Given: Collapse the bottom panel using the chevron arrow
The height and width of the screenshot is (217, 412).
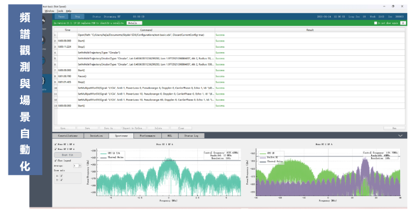Looking at the screenshot, I should [x=400, y=136].
